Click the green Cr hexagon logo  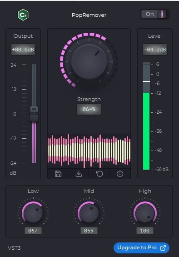(23, 15)
